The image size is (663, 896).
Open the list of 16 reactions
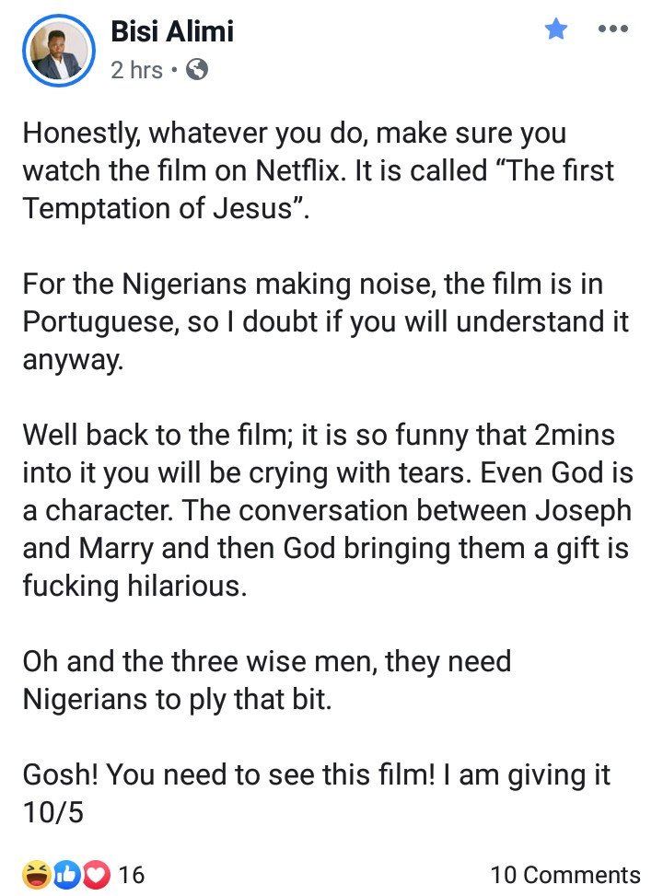pyautogui.click(x=132, y=875)
